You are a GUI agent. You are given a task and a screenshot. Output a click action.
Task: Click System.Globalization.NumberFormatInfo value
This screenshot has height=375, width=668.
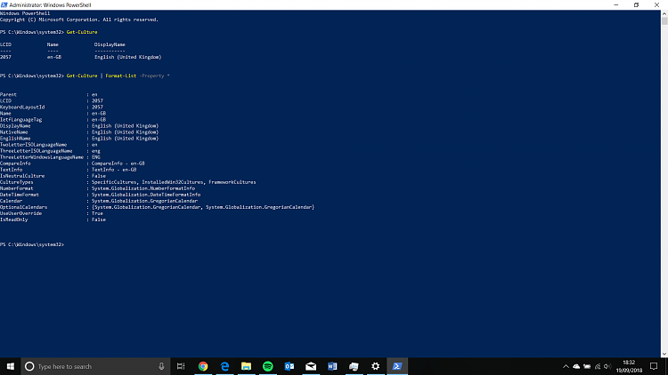coord(143,188)
